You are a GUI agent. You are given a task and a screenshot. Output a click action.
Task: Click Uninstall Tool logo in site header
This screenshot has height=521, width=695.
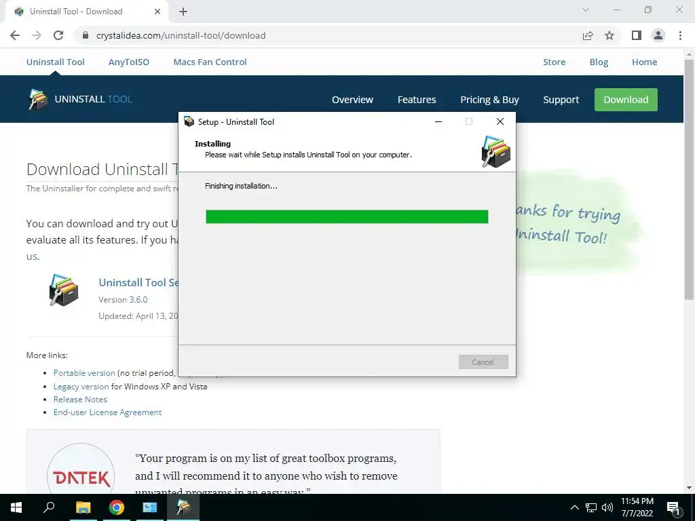tap(80, 99)
